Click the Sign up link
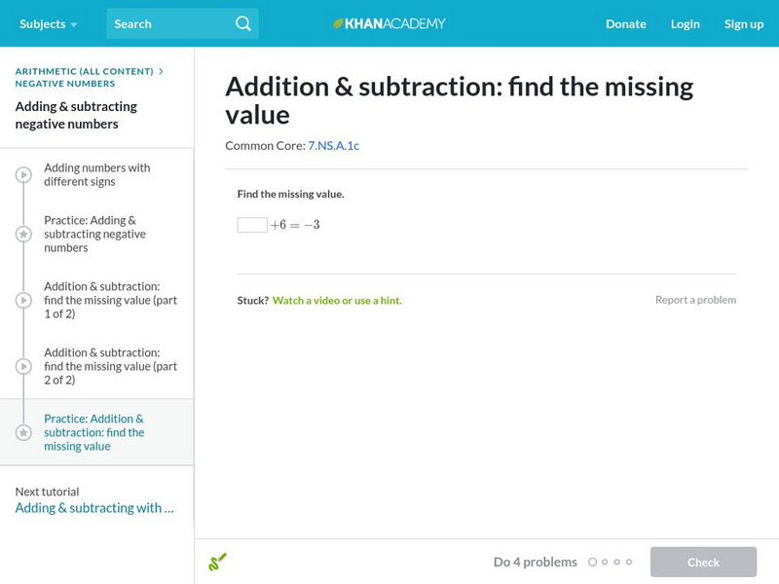This screenshot has height=584, width=779. (x=743, y=23)
